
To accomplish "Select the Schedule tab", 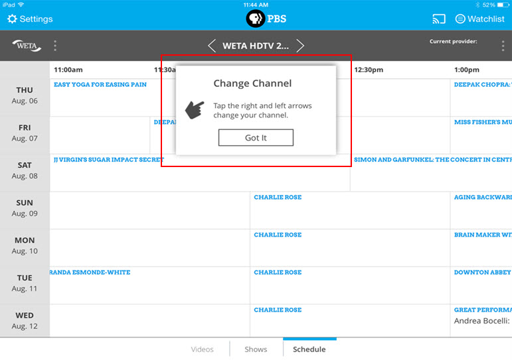I will [309, 349].
